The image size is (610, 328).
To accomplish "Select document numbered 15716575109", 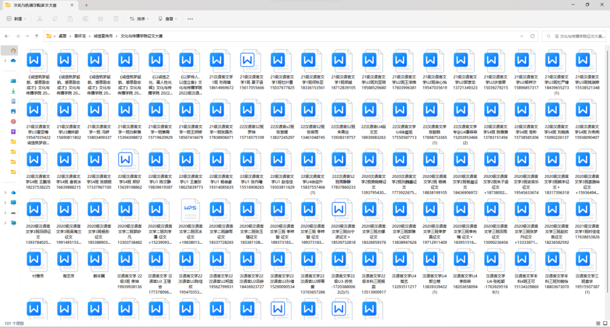I will tap(252, 119).
